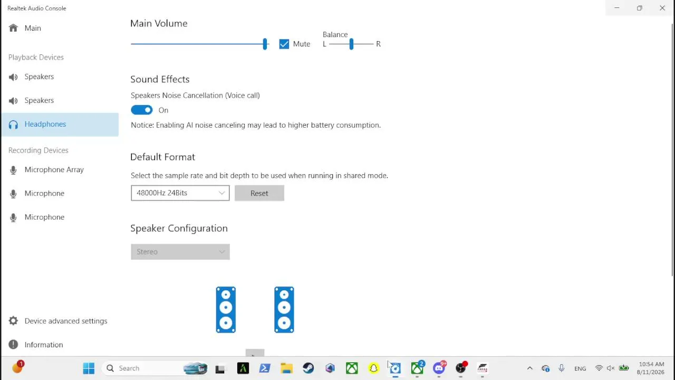Open Steam from the taskbar
Screen dimensions: 675x380
click(x=308, y=368)
